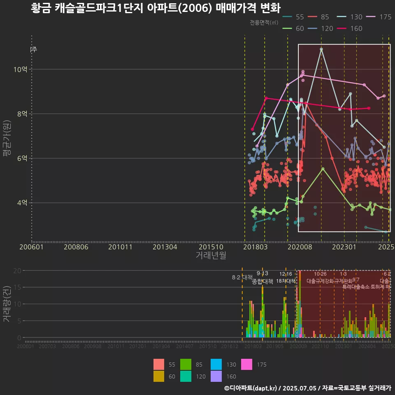Image resolution: width=395 pixels, height=395 pixels.
Task: Click the '200806' x-axis label on price chart
Action: 76,247
